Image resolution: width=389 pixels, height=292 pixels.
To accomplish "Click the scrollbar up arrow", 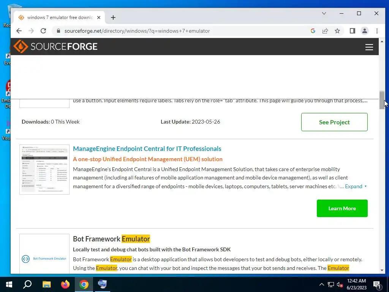I will [382, 41].
